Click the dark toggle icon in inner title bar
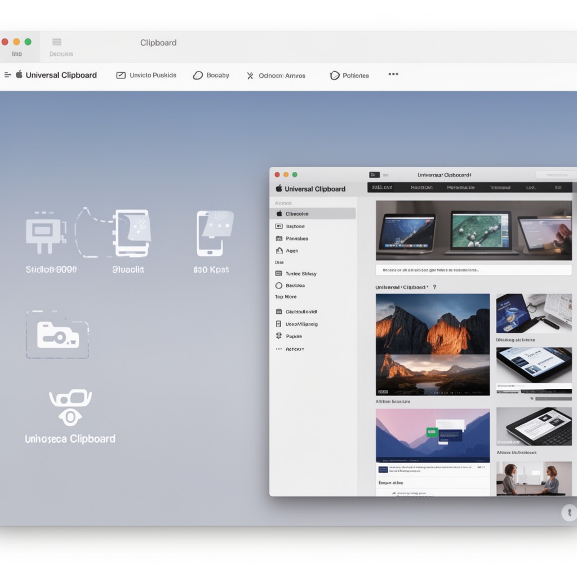577x577 pixels. pyautogui.click(x=374, y=175)
